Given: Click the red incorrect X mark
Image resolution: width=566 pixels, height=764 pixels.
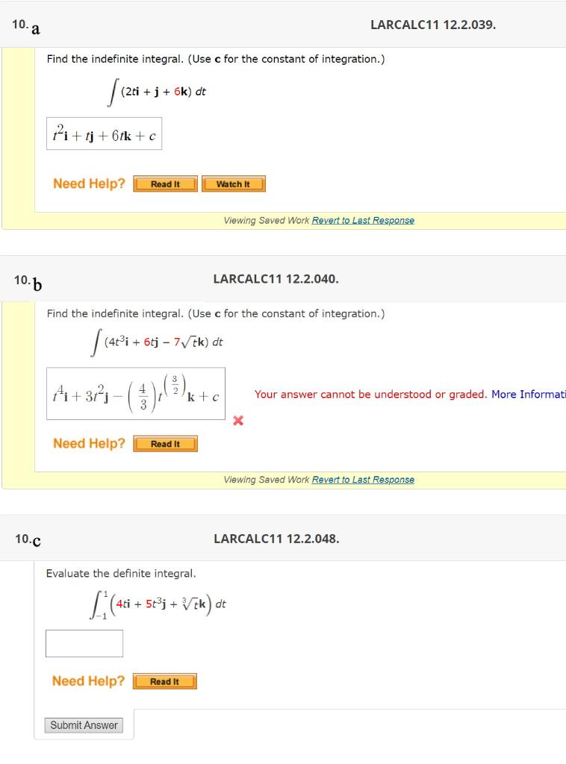Looking at the screenshot, I should tap(238, 420).
